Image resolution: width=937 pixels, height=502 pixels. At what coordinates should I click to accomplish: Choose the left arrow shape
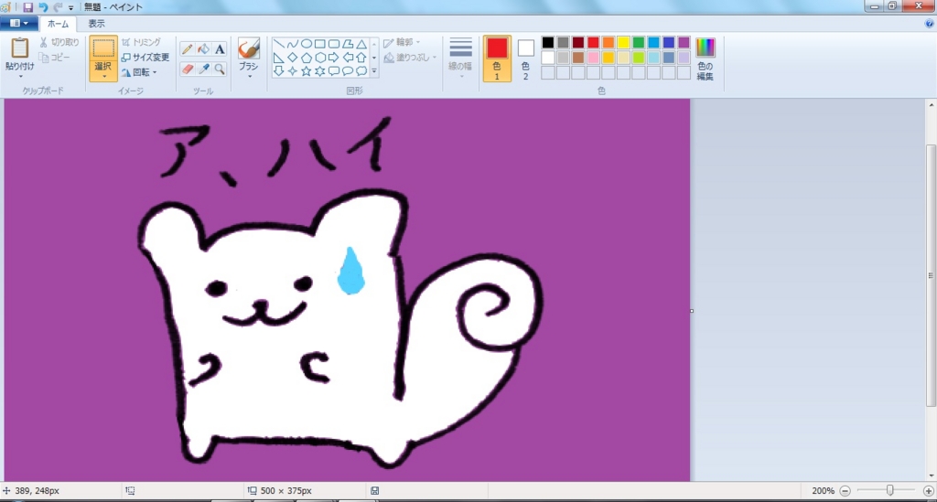(x=347, y=58)
